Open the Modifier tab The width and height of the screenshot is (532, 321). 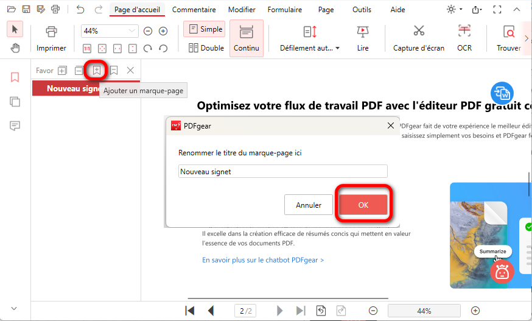click(x=242, y=10)
